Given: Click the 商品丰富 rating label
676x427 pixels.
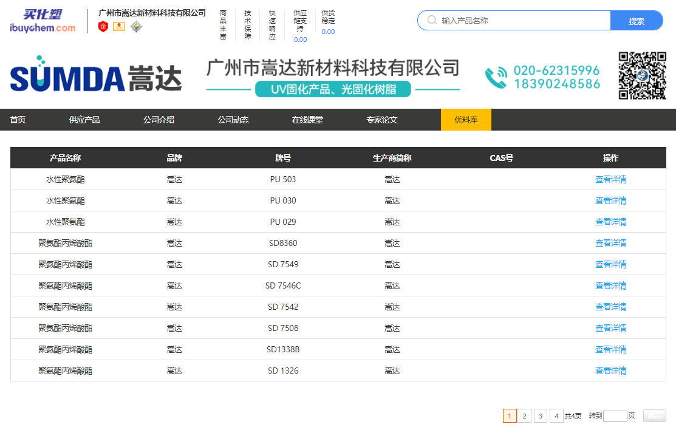Looking at the screenshot, I should point(223,24).
